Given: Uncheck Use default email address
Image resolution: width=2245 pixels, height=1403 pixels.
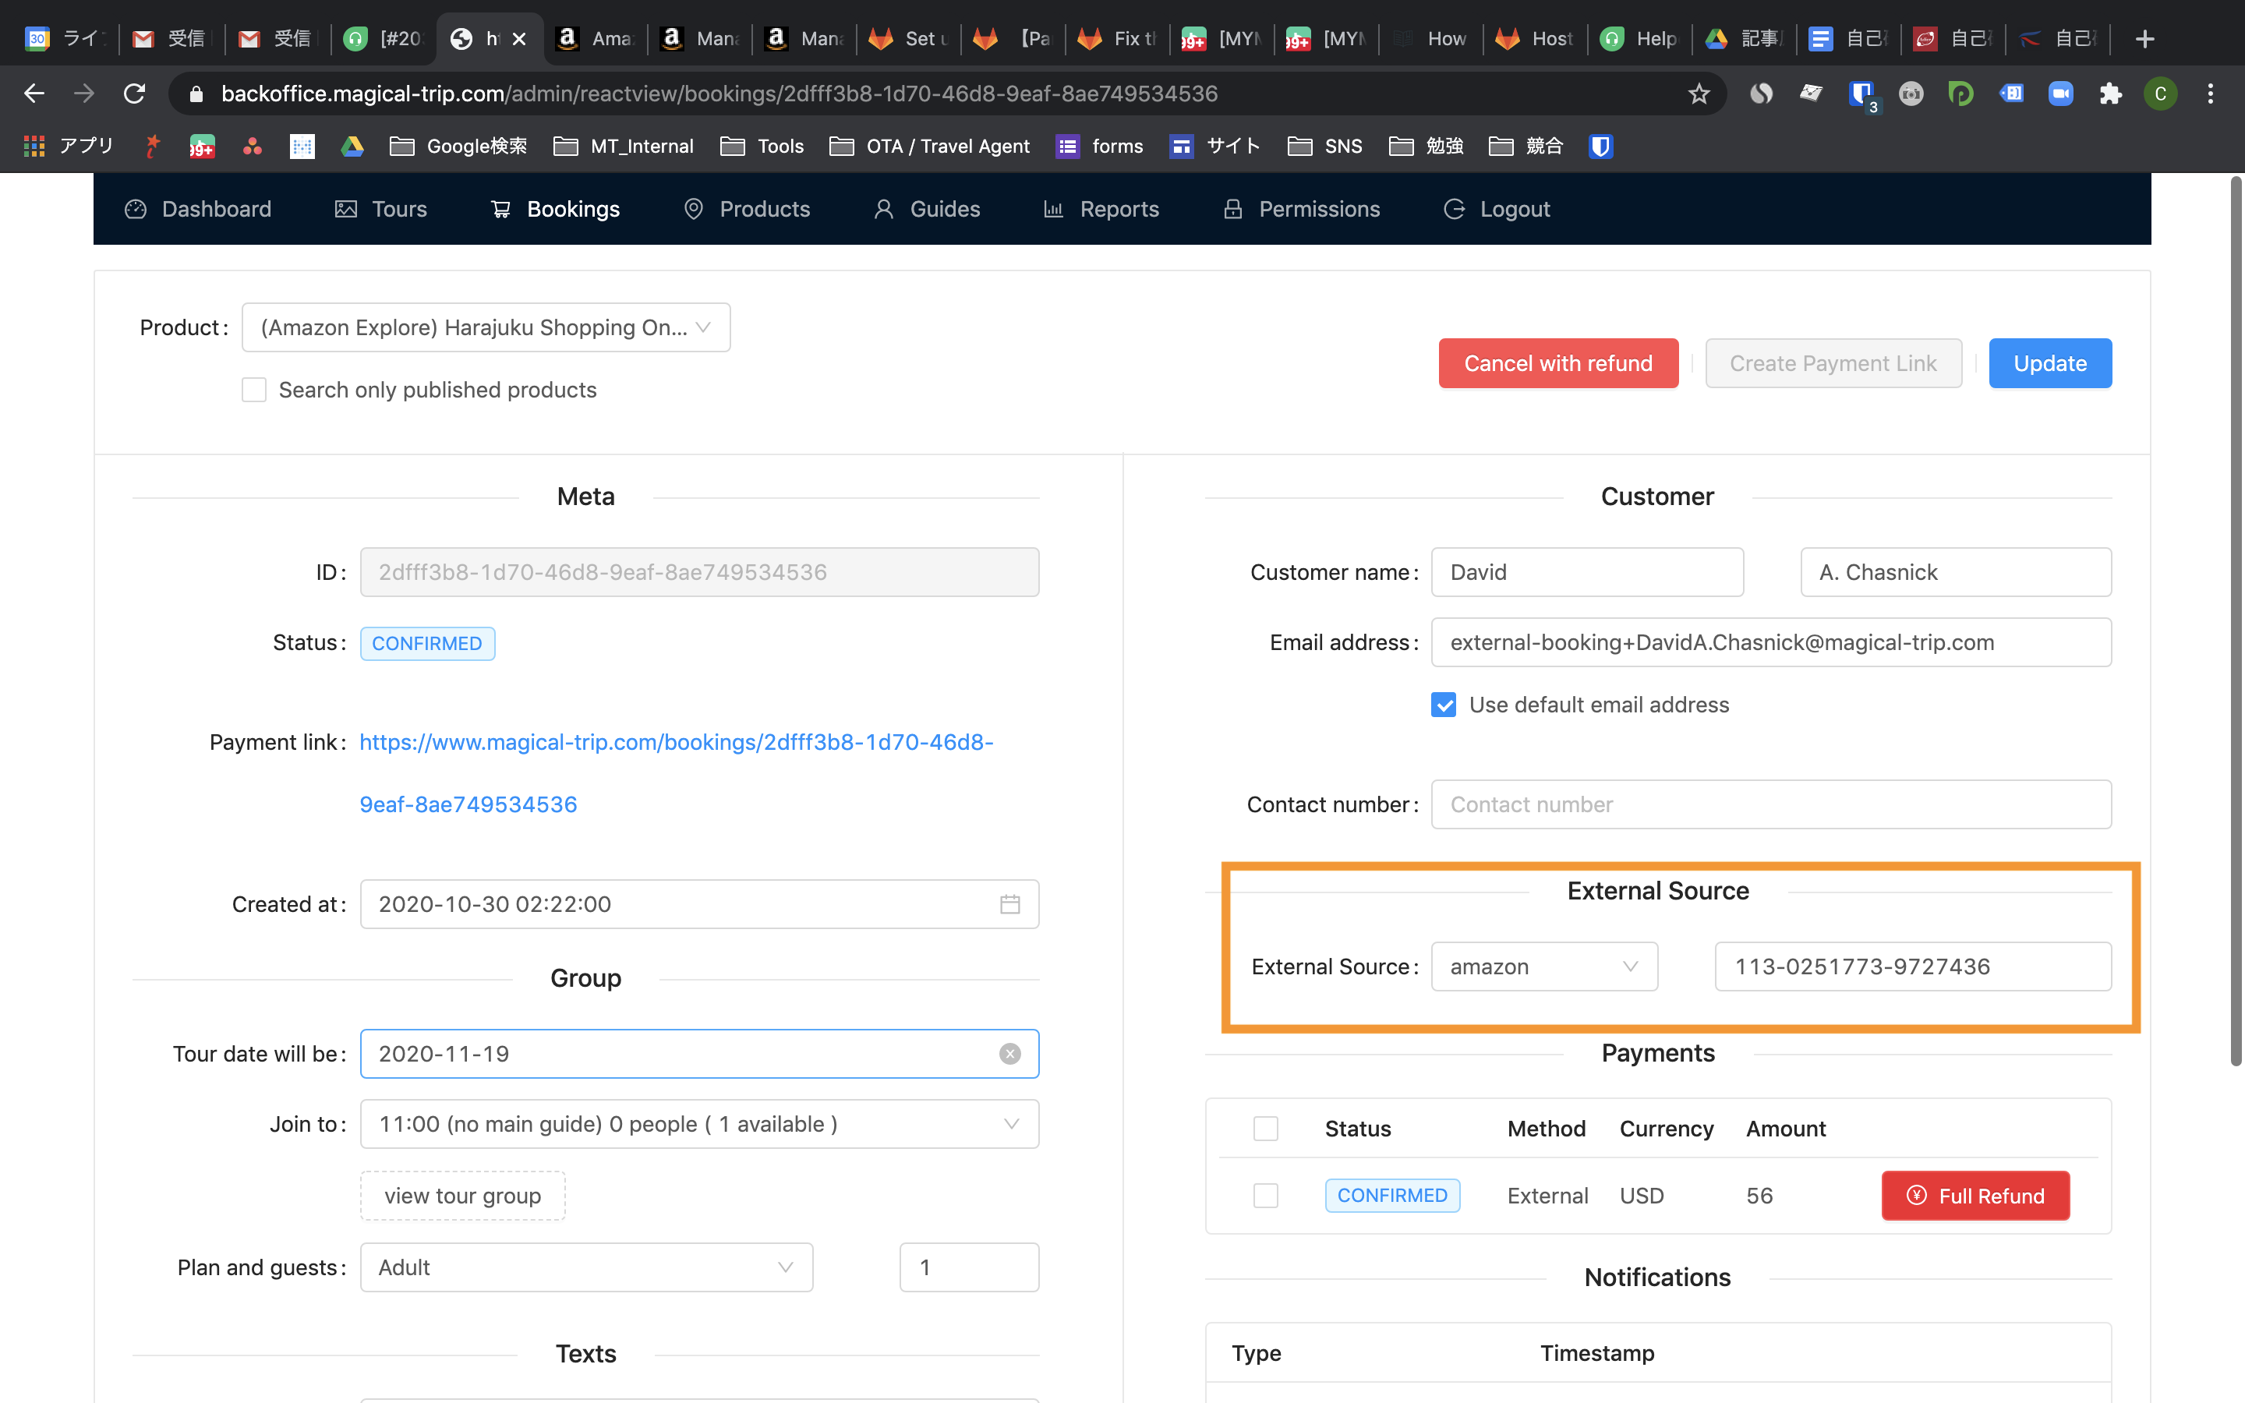Looking at the screenshot, I should click(1444, 705).
